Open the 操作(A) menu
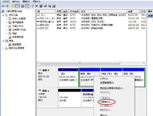The image size is (153, 116). point(16,2)
